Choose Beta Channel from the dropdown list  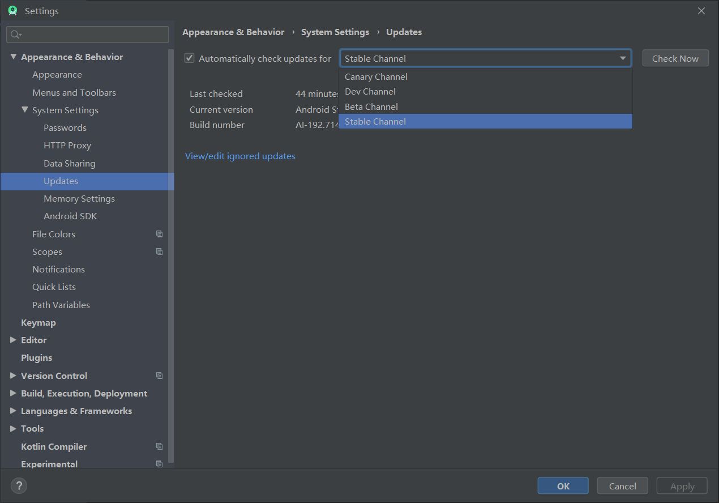point(485,106)
